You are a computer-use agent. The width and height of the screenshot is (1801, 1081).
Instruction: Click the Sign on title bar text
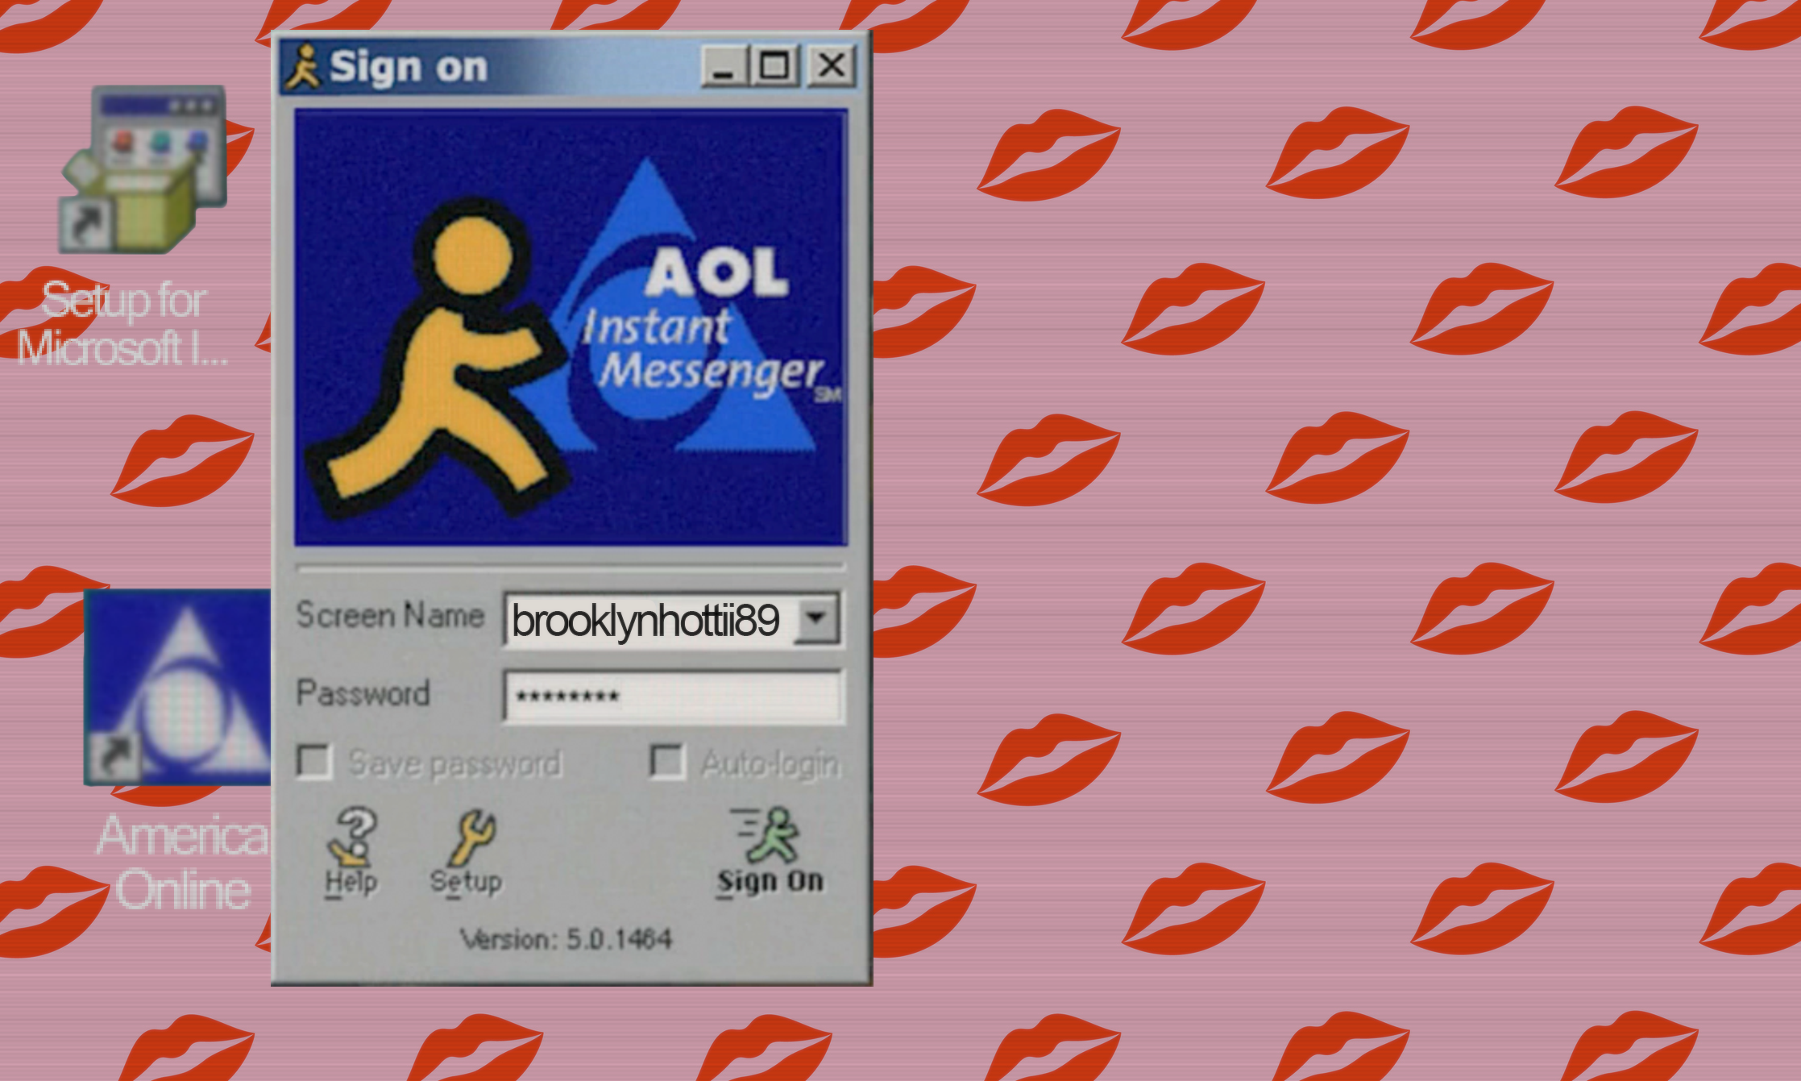[409, 67]
